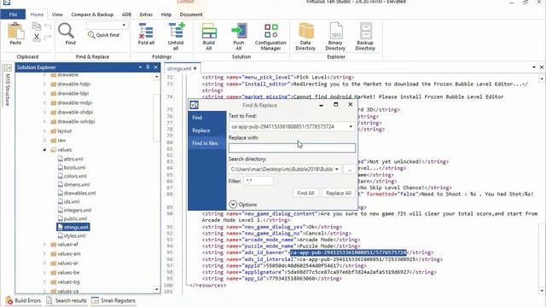
Task: Click Solution Explorer scroll down arrow
Action: (x=156, y=290)
